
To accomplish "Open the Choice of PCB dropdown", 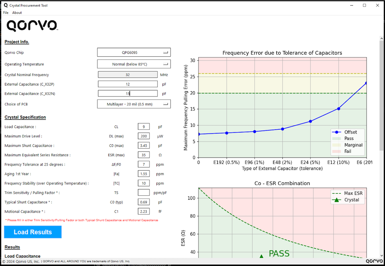I will click(x=134, y=104).
